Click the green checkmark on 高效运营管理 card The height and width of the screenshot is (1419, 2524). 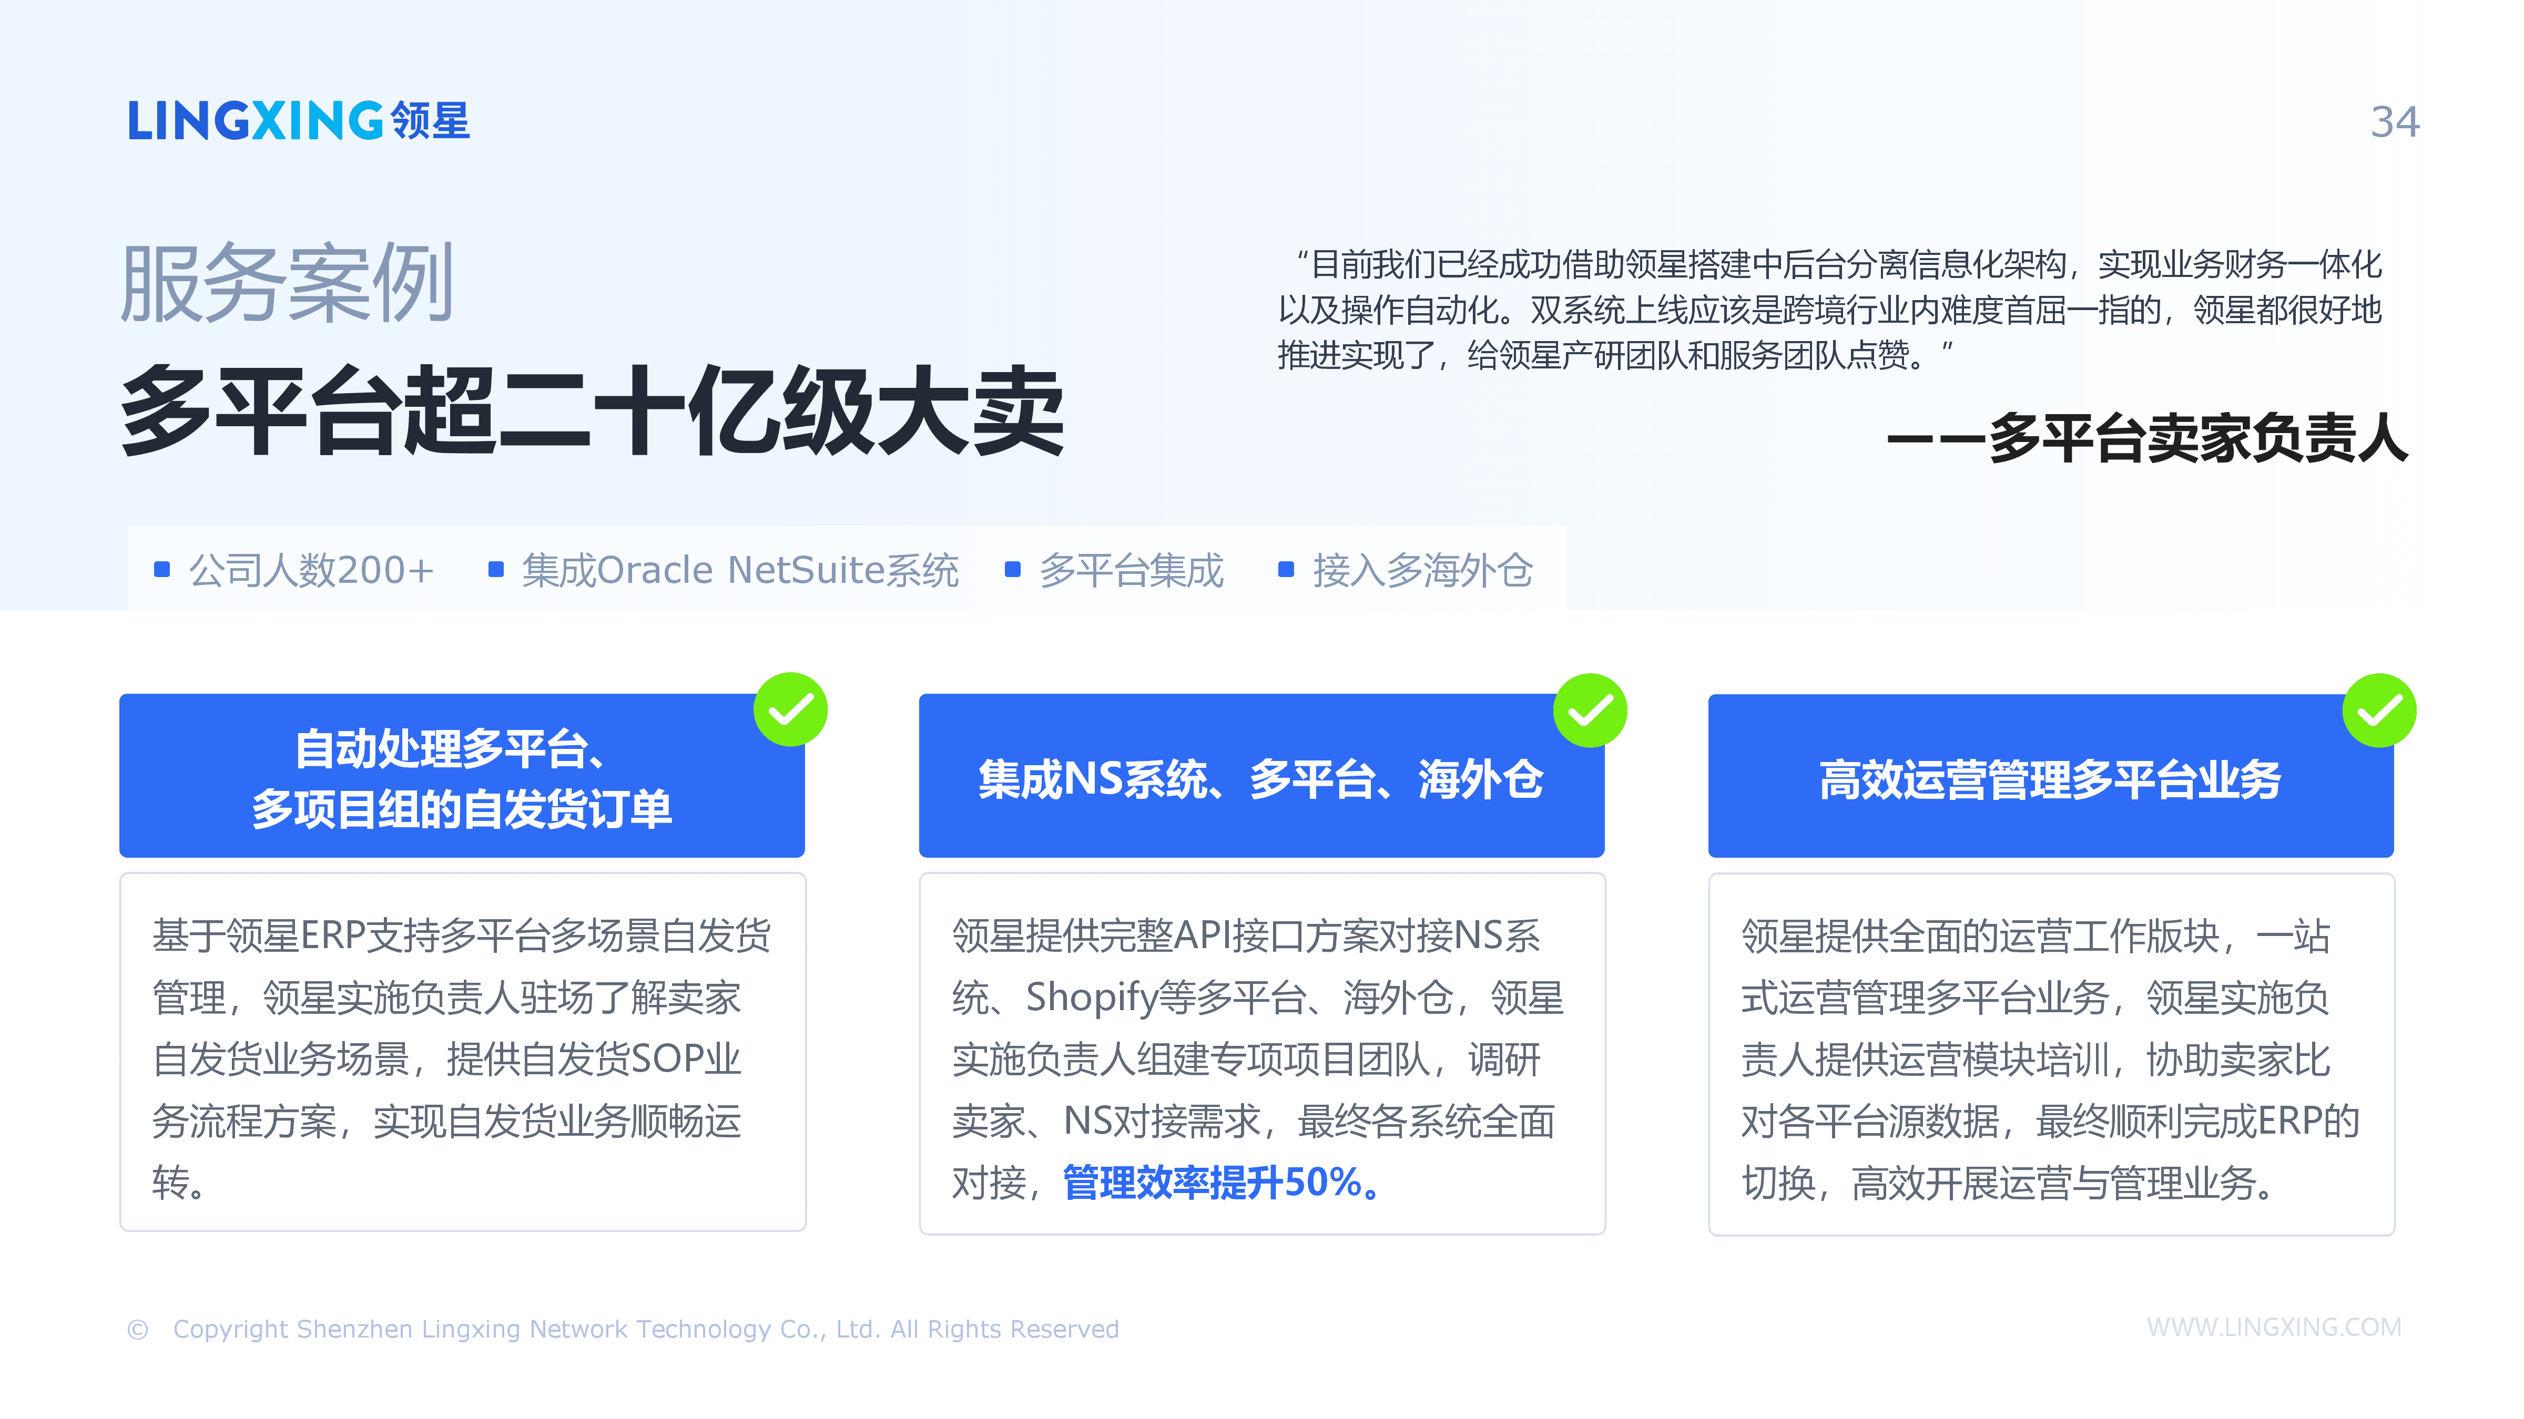[2379, 710]
